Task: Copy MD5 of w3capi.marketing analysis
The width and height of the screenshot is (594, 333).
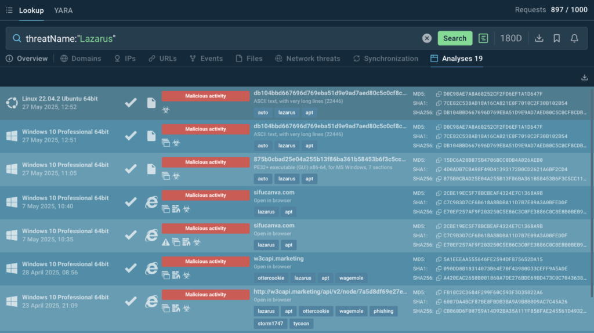Action: 439,259
